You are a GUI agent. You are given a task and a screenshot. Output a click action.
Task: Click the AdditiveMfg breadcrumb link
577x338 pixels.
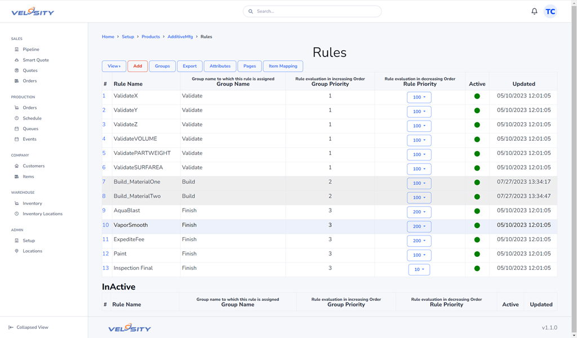point(180,37)
